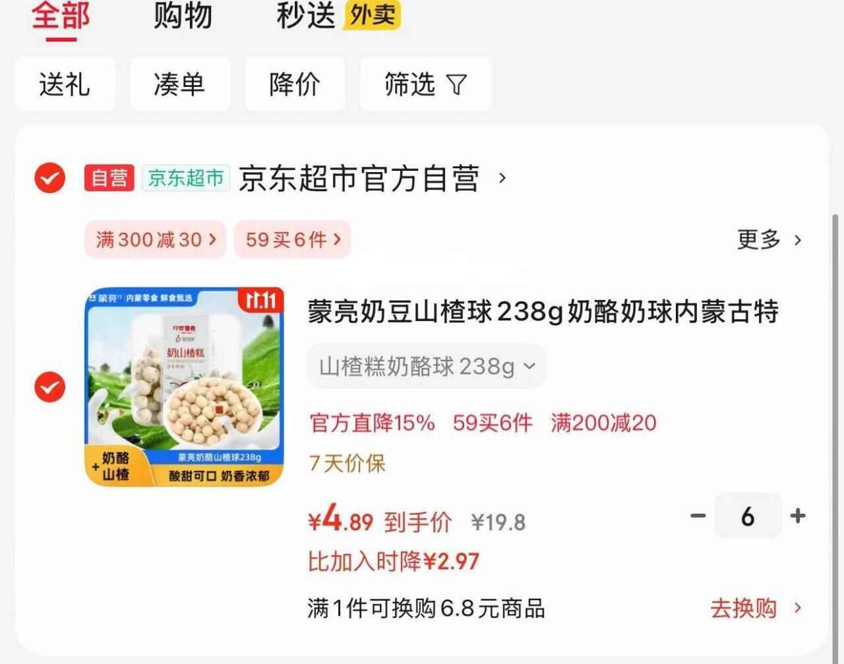
Task: Decrease quantity with minus icon
Action: (x=698, y=516)
